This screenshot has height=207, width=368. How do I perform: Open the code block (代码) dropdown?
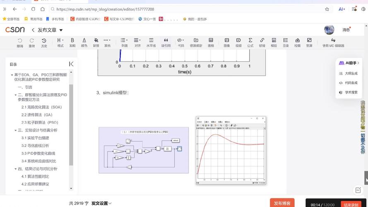181,43
